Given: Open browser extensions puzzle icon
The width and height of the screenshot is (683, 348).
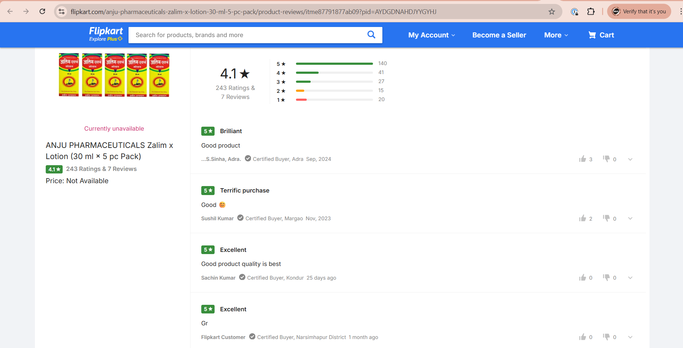Looking at the screenshot, I should pyautogui.click(x=591, y=12).
